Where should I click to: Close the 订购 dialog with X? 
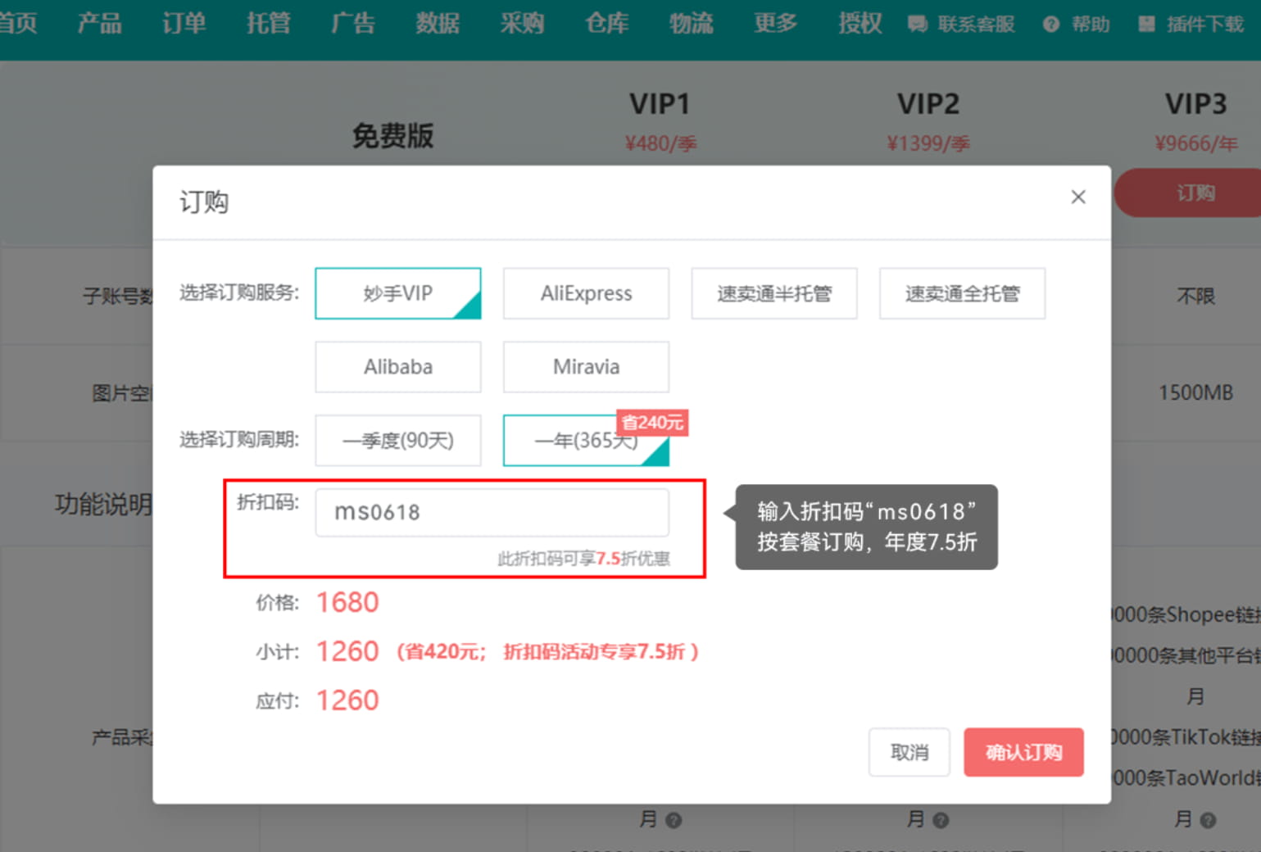point(1077,197)
